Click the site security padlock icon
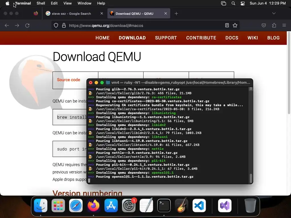Image resolution: width=291 pixels, height=218 pixels. coord(64,25)
